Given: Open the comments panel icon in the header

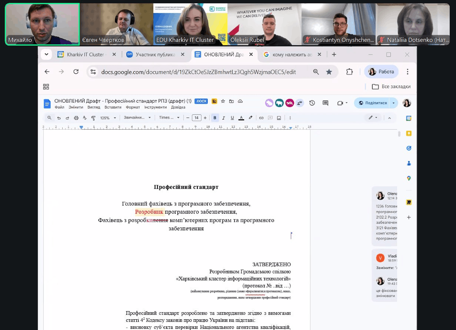Looking at the screenshot, I should click(x=326, y=103).
